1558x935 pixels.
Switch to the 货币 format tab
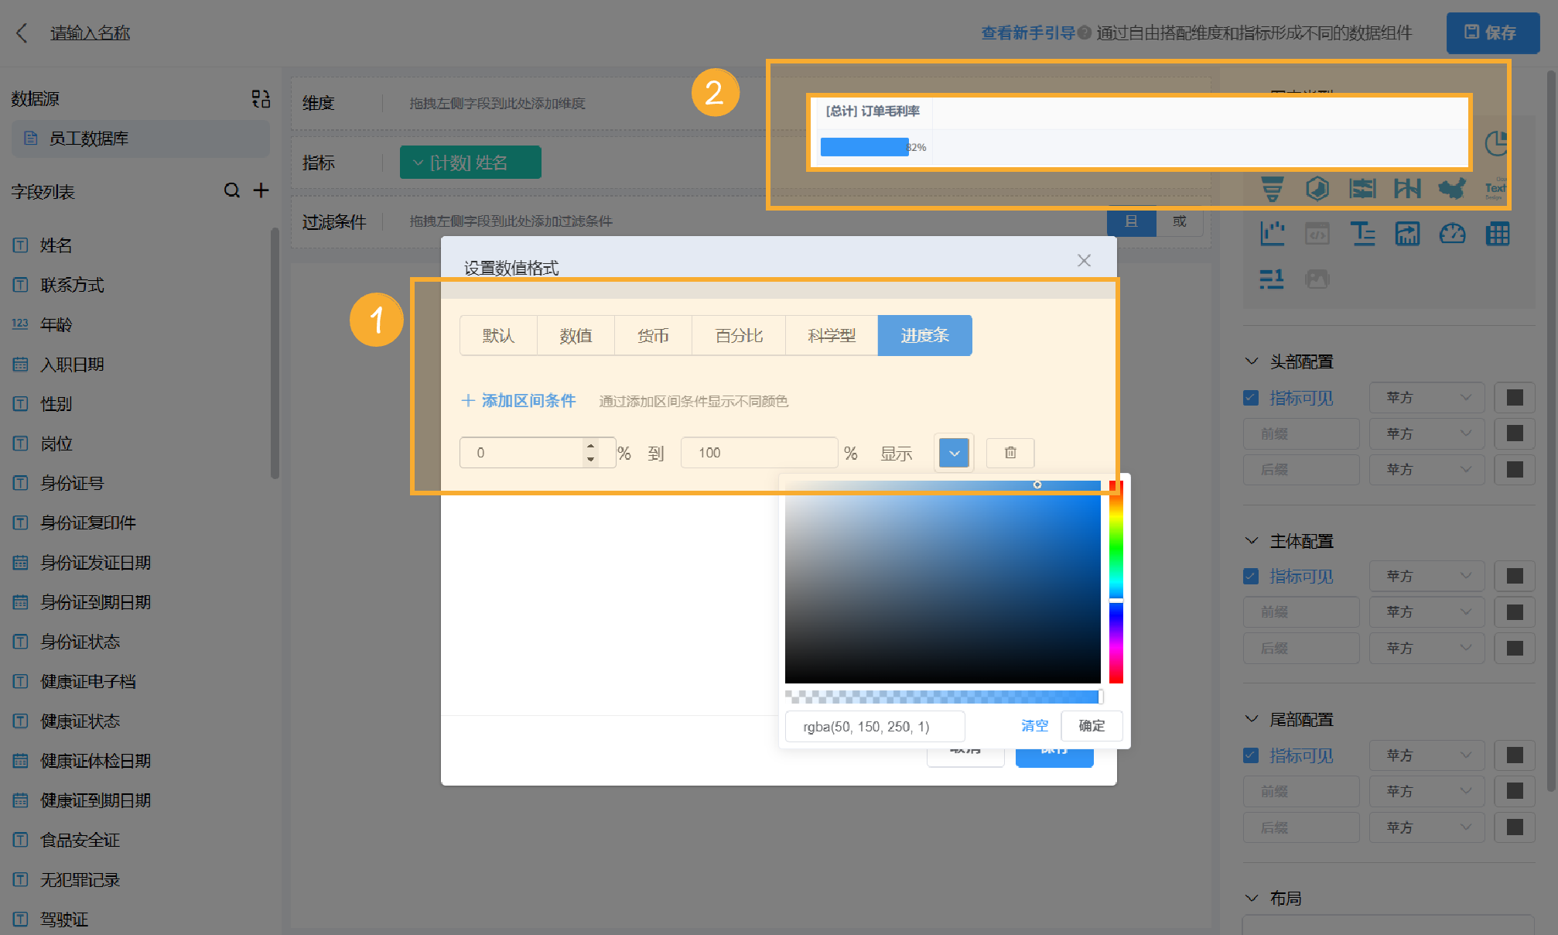coord(653,335)
